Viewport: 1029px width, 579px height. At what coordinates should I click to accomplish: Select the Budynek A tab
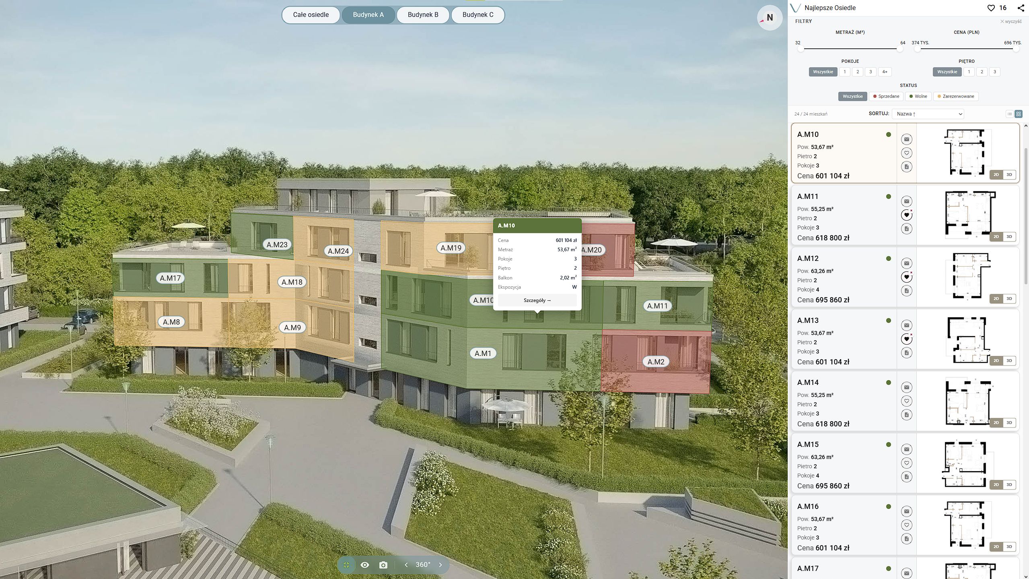pos(368,15)
